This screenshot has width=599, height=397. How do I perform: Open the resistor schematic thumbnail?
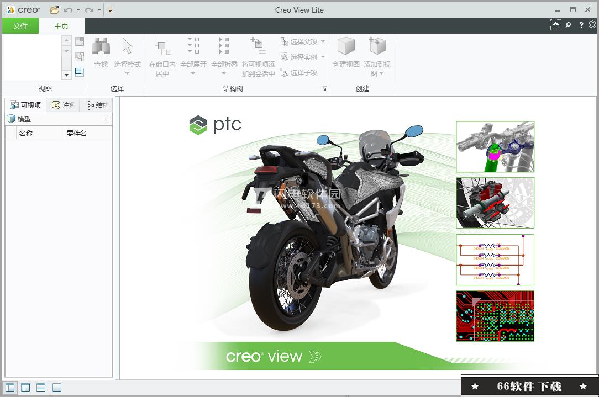pyautogui.click(x=495, y=260)
